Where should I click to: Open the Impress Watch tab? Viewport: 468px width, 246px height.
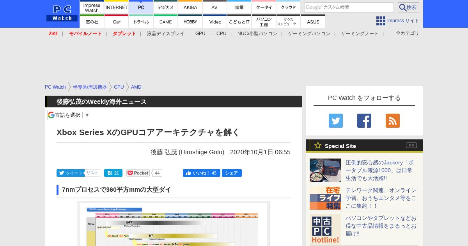coord(92,7)
